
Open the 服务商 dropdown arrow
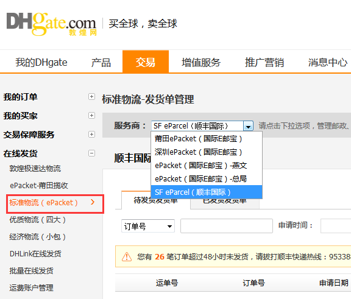[x=248, y=126]
